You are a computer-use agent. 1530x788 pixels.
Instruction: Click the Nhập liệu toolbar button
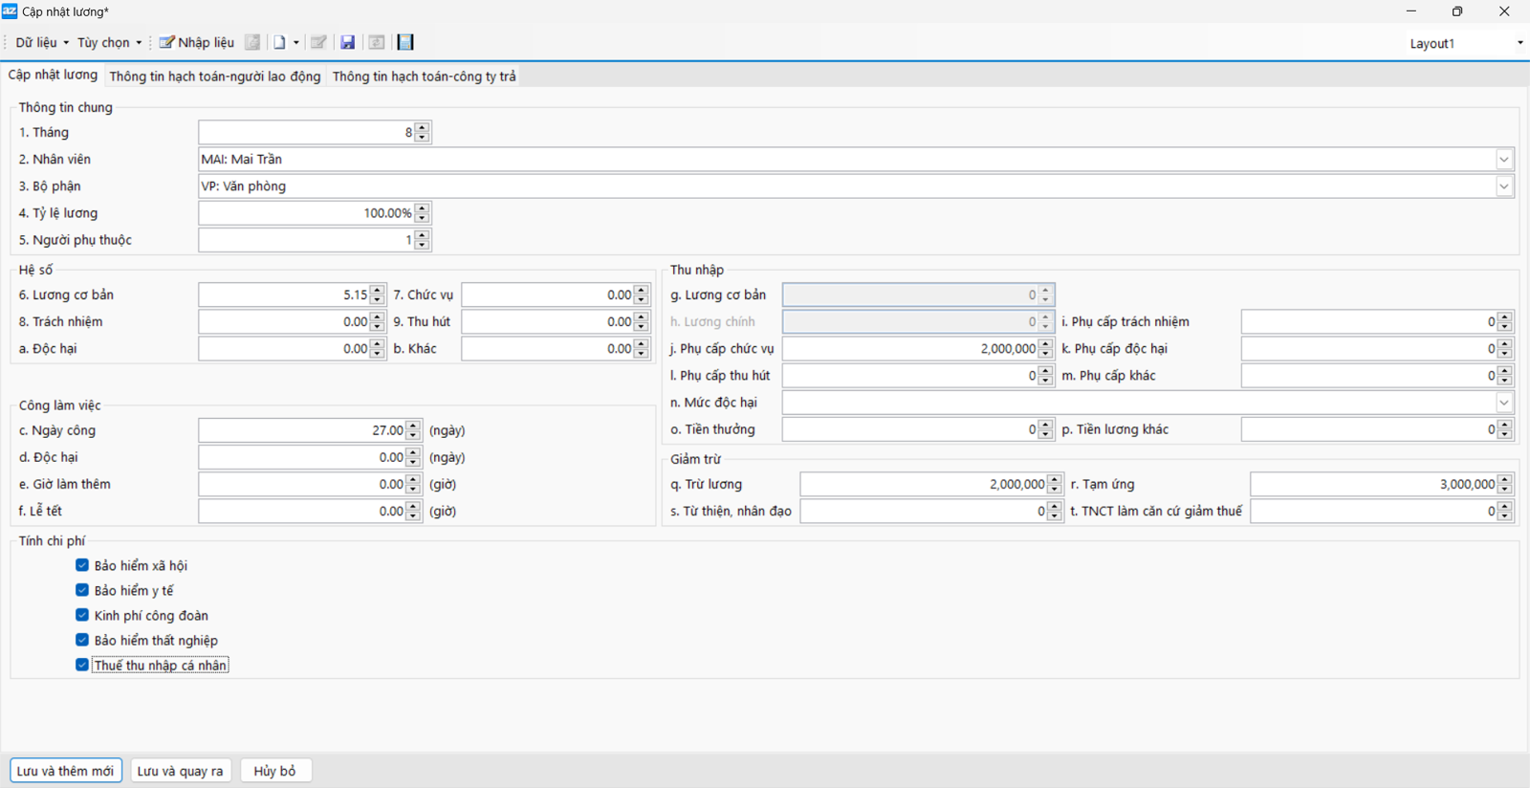(x=196, y=42)
